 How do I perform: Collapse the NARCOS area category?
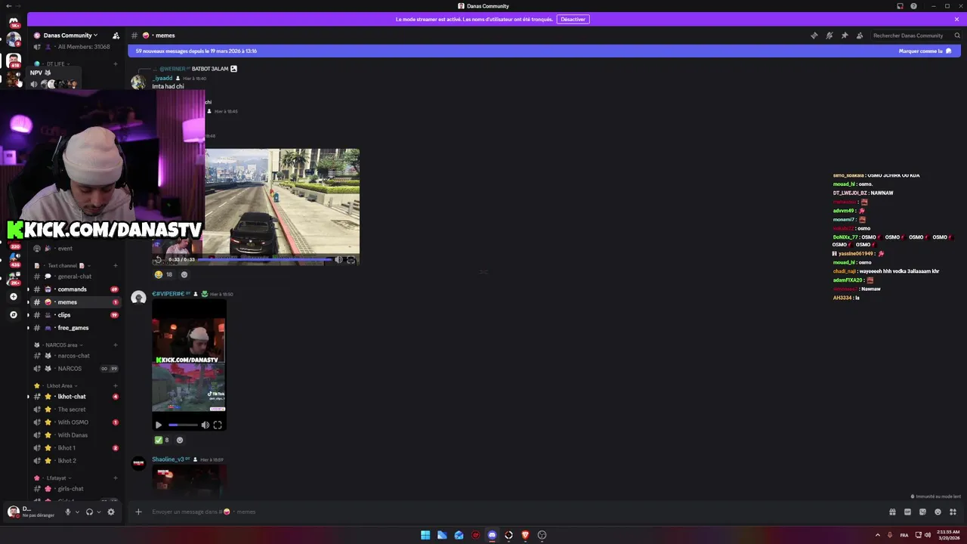59,345
